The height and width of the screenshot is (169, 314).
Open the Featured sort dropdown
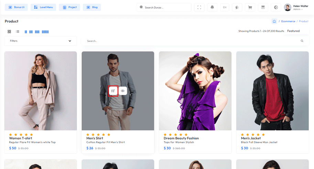point(293,31)
